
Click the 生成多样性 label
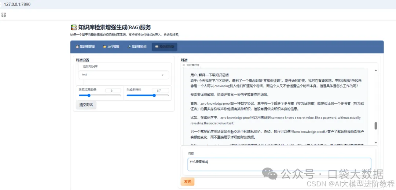pyautogui.click(x=134, y=89)
